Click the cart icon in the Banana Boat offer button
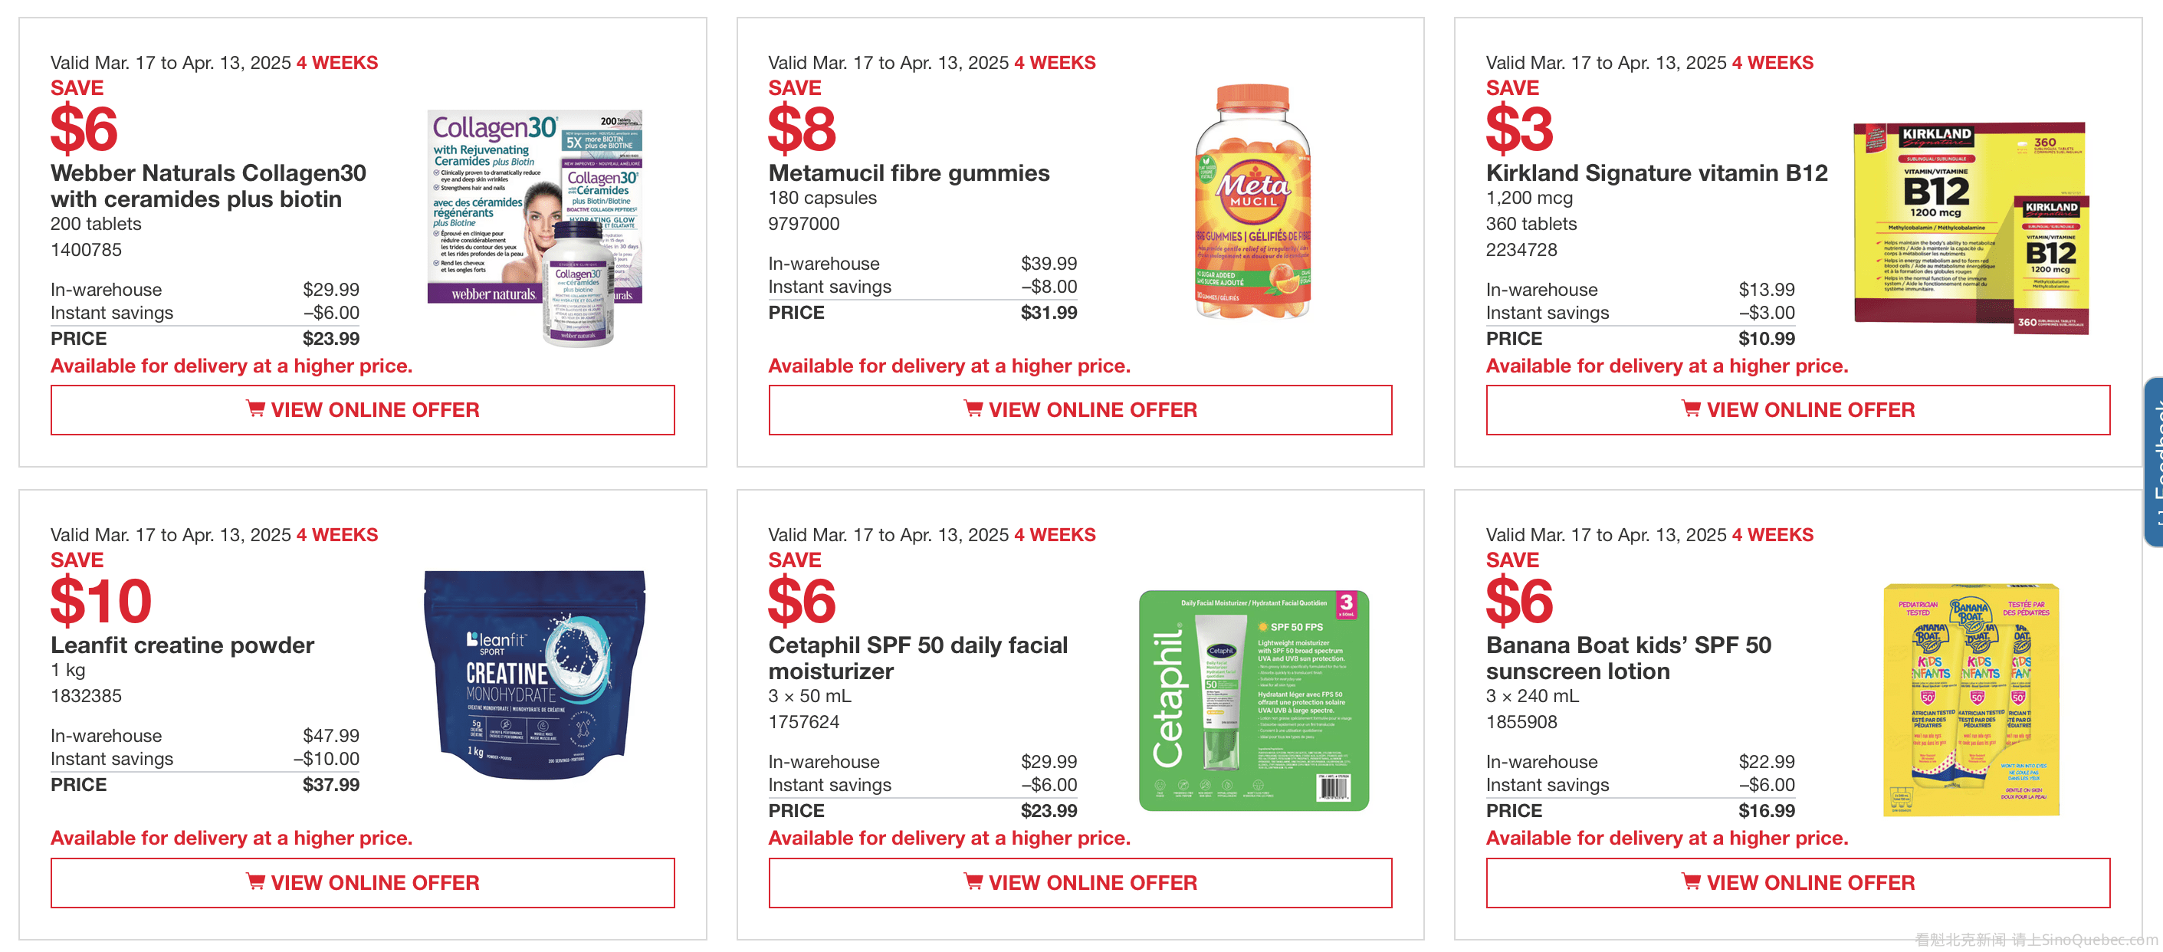 click(1691, 881)
